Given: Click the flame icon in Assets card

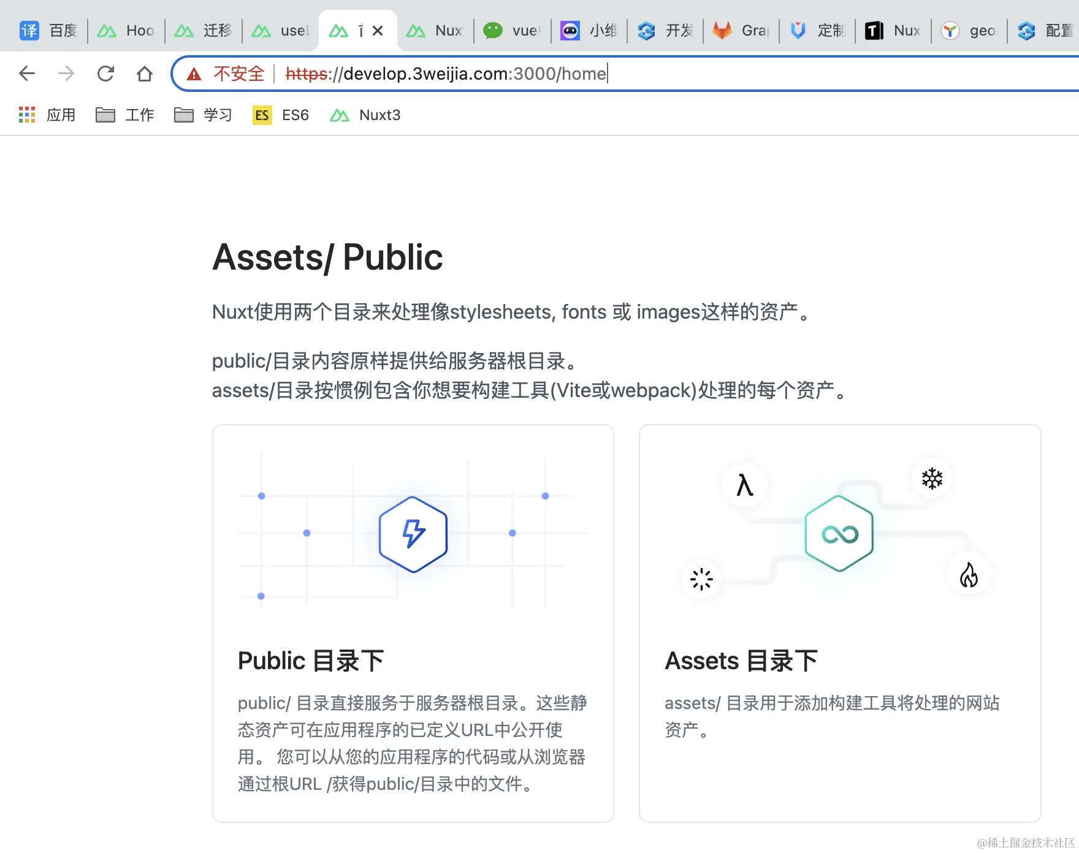Looking at the screenshot, I should click(x=969, y=575).
